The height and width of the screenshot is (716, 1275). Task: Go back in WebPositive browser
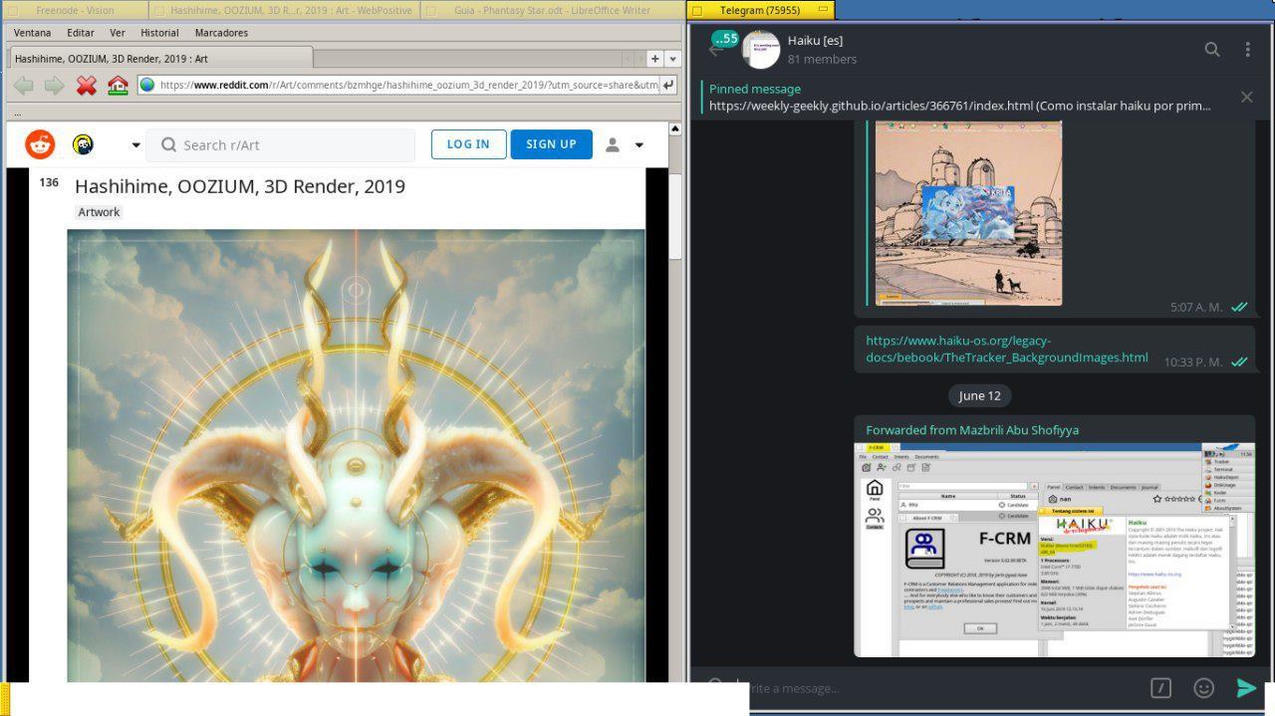click(x=23, y=86)
